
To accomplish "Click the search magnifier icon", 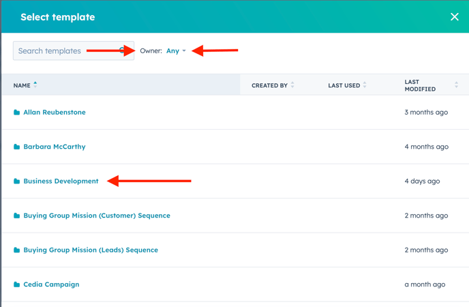I will click(124, 50).
